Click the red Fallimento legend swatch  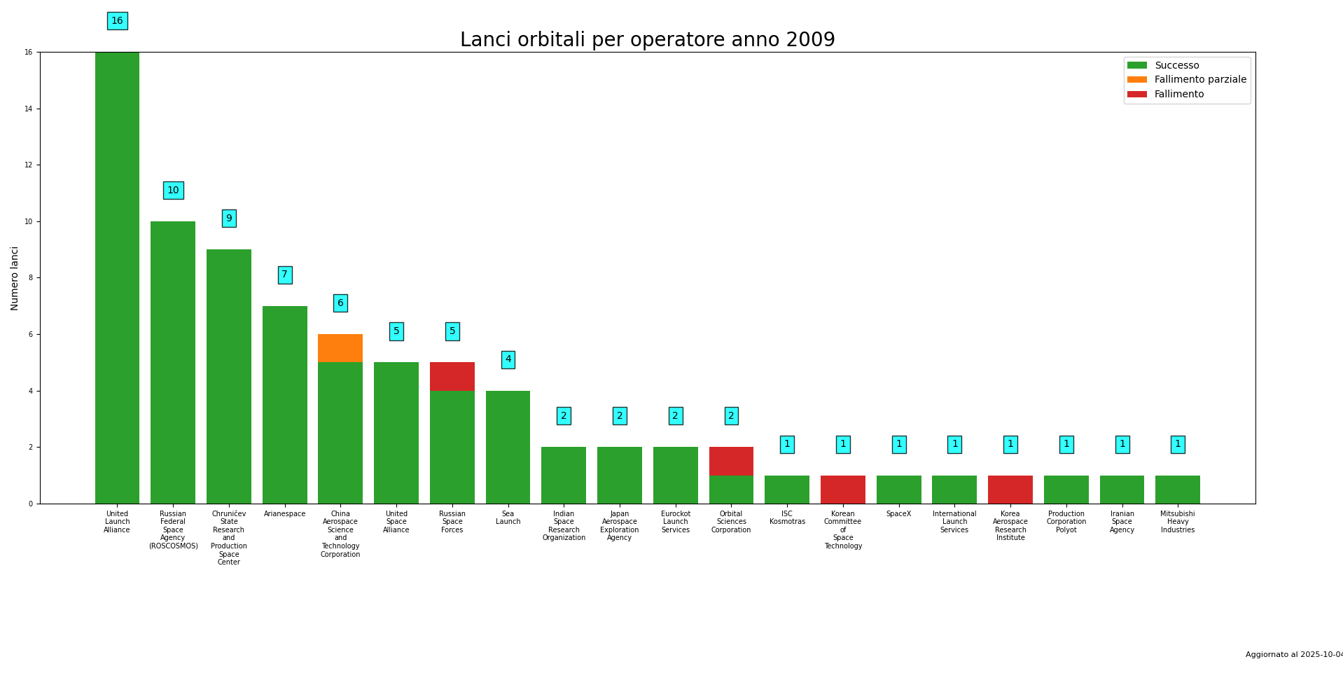(x=1136, y=95)
